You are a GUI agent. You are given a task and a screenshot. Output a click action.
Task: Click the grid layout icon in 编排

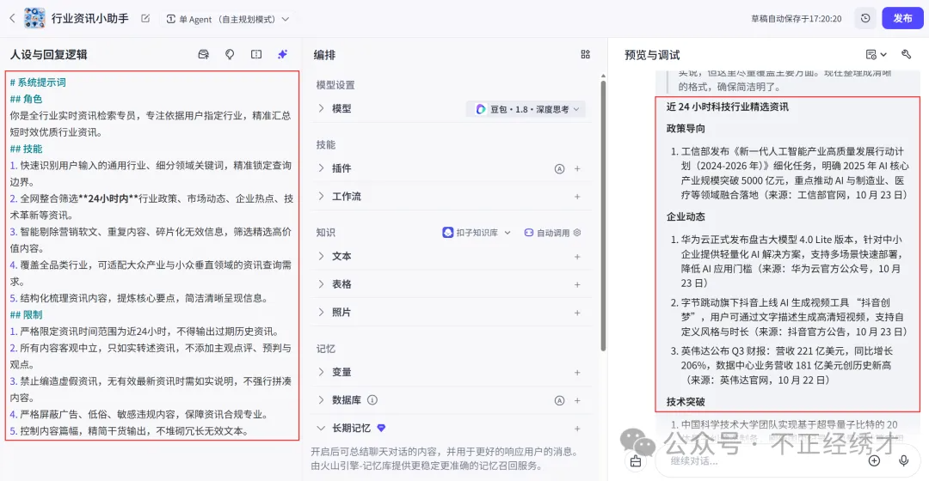point(586,54)
